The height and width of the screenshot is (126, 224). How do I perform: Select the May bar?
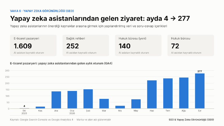[x=136, y=104]
